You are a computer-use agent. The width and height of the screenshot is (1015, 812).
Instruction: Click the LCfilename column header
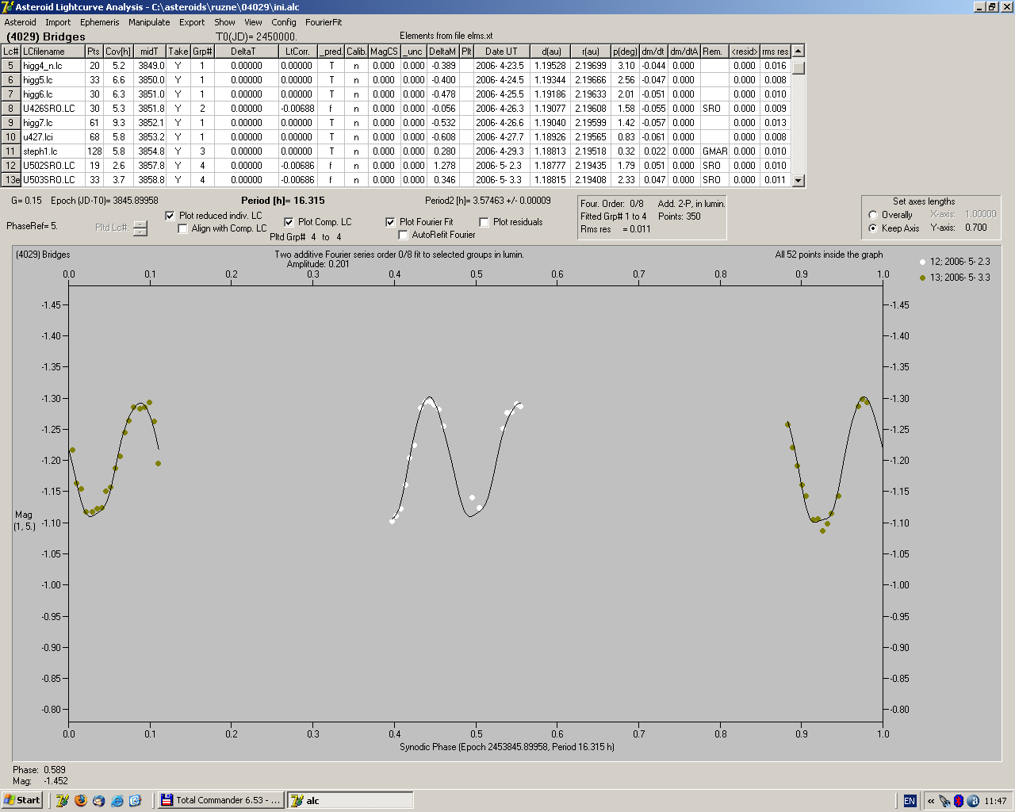[x=53, y=52]
